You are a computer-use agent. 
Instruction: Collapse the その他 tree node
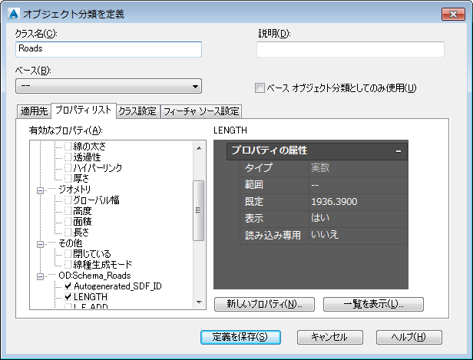point(40,244)
